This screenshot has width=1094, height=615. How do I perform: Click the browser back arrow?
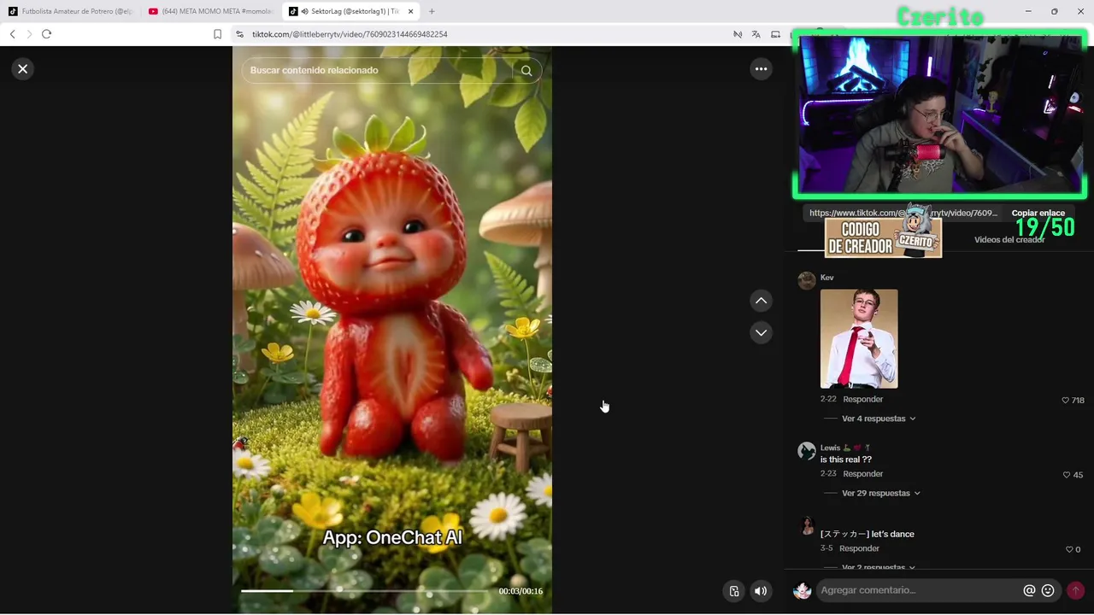point(12,34)
